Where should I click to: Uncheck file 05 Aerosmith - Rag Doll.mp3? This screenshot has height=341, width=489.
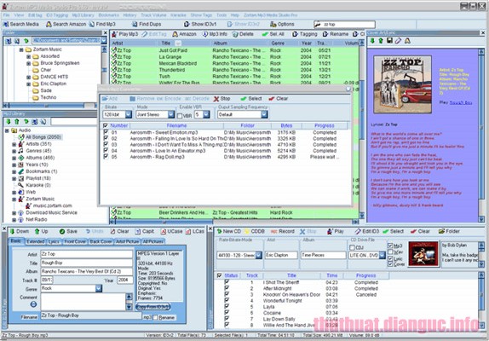coord(106,157)
